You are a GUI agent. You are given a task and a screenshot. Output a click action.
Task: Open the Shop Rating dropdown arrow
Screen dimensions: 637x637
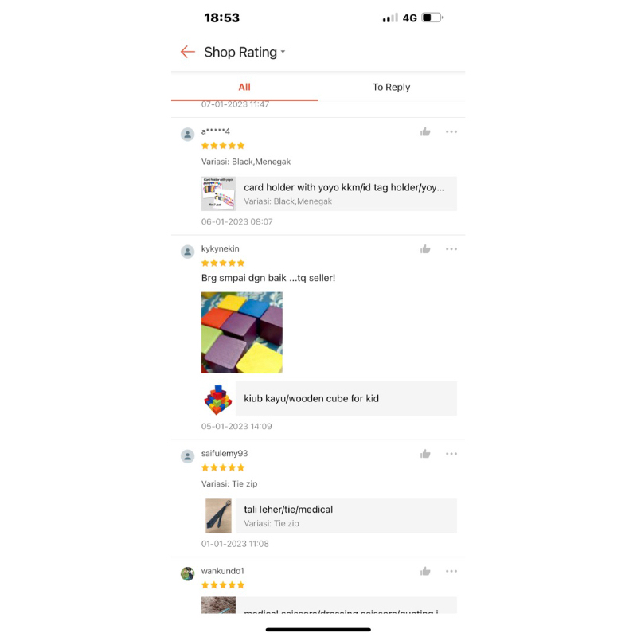283,52
